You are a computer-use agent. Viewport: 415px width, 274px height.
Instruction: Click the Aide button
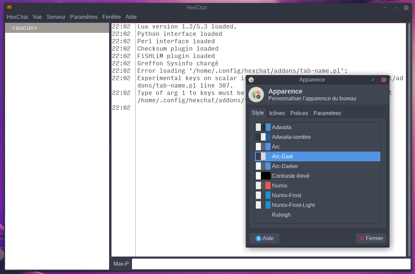tap(264, 238)
